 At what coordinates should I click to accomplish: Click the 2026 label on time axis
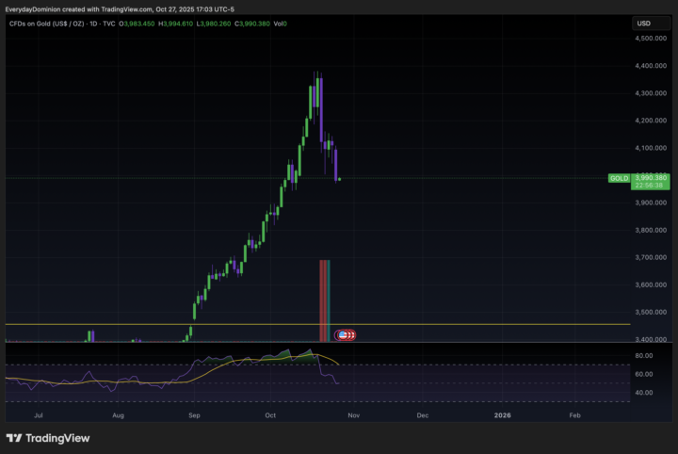502,415
